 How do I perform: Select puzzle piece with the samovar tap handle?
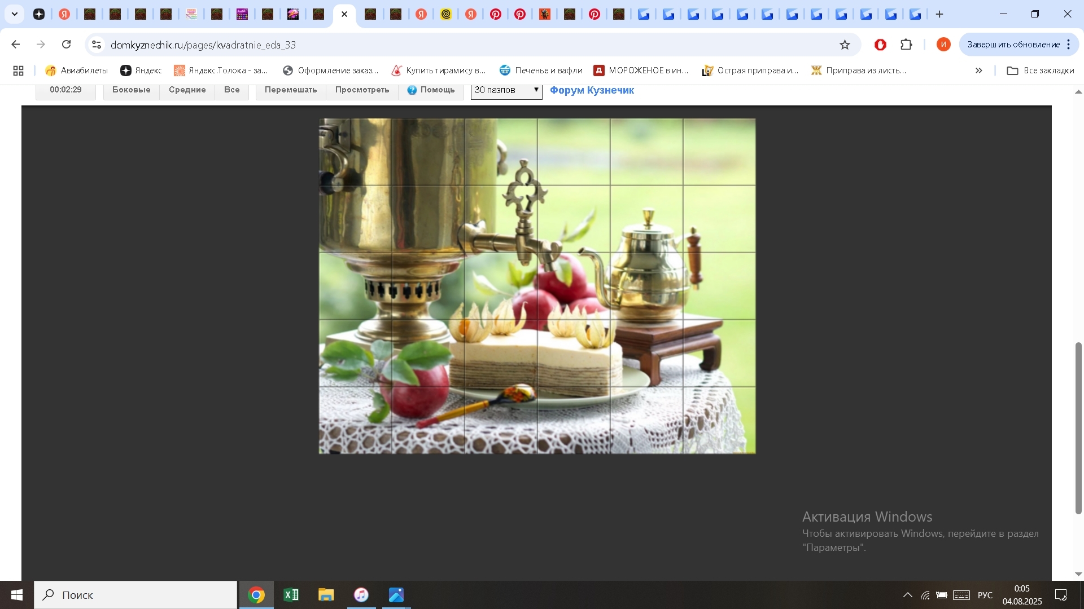tap(501, 219)
